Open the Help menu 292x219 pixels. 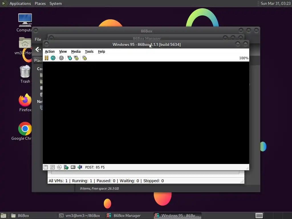(x=102, y=52)
